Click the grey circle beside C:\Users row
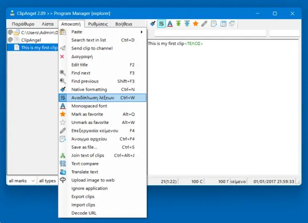308x223 pixels. (10, 32)
